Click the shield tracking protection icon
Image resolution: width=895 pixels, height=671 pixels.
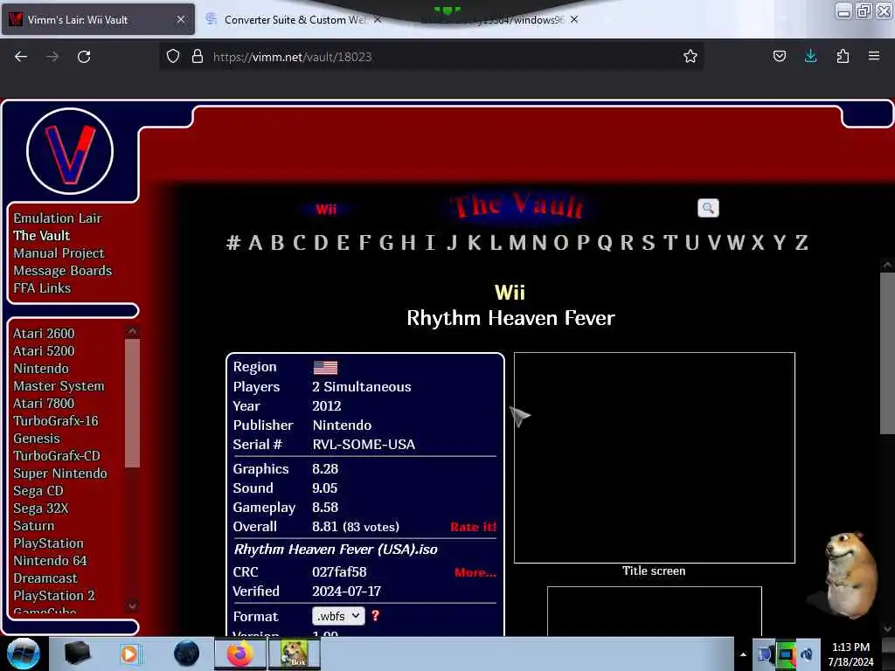coord(173,56)
